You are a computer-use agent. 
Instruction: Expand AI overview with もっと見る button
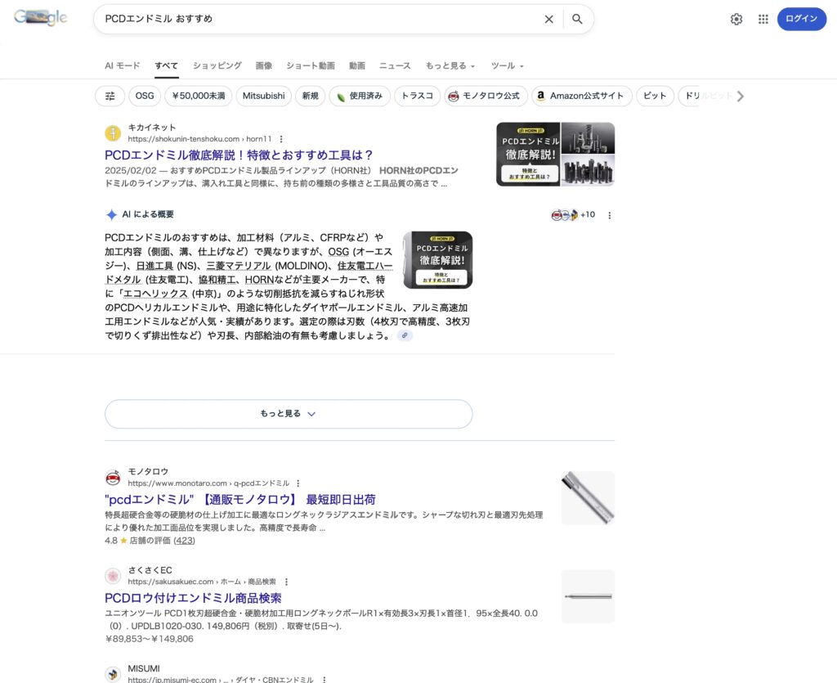pyautogui.click(x=288, y=414)
